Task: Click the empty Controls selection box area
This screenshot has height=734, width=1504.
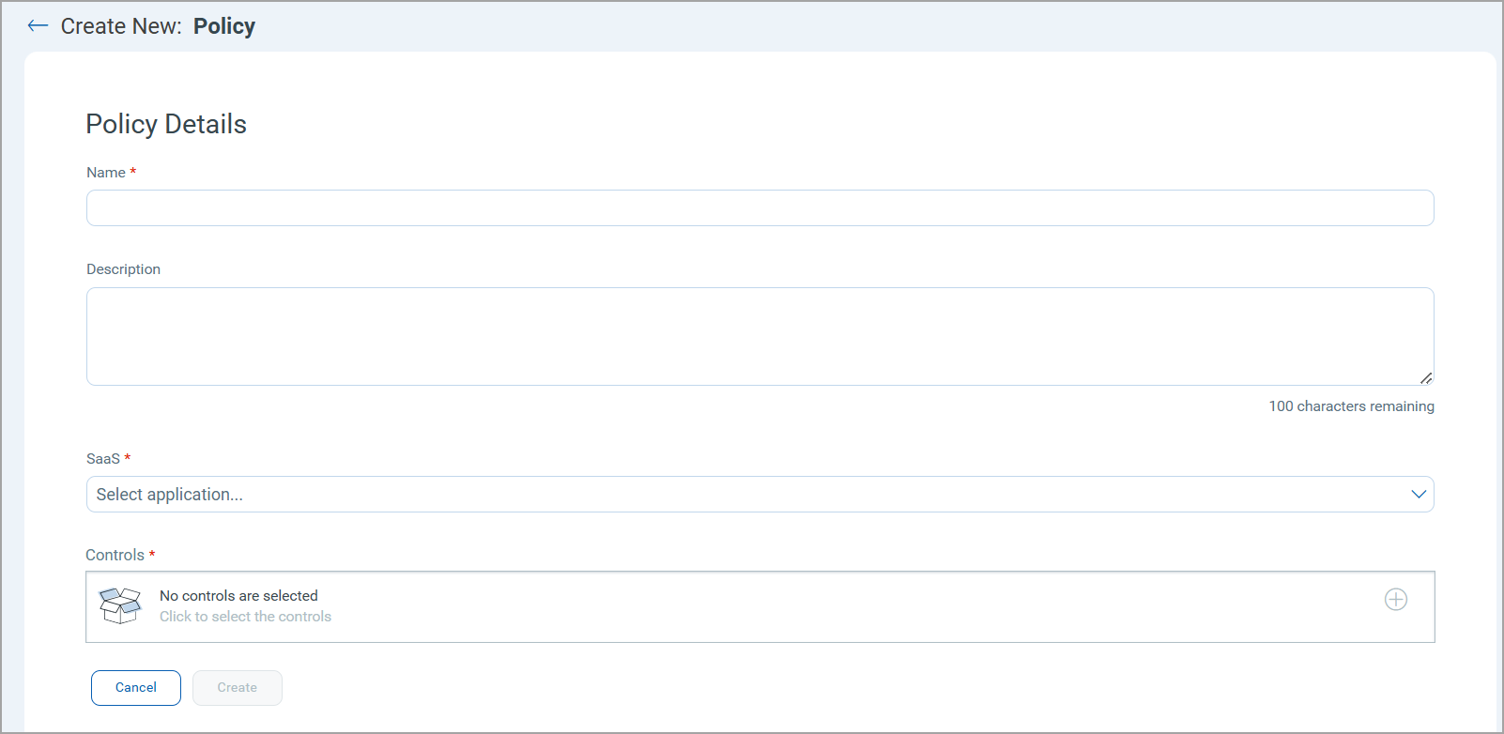Action: 760,607
